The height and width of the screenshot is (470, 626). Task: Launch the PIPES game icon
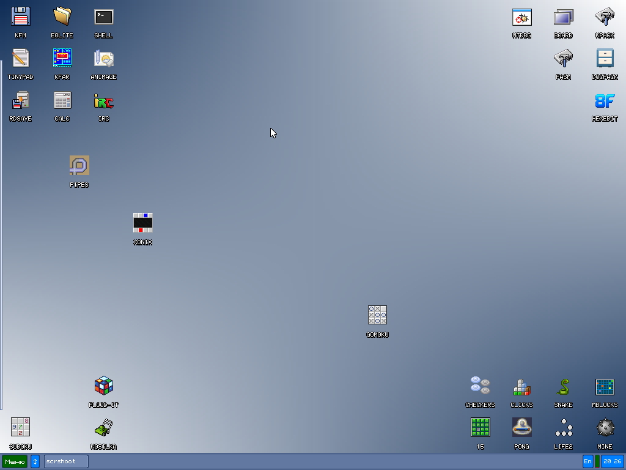(79, 166)
